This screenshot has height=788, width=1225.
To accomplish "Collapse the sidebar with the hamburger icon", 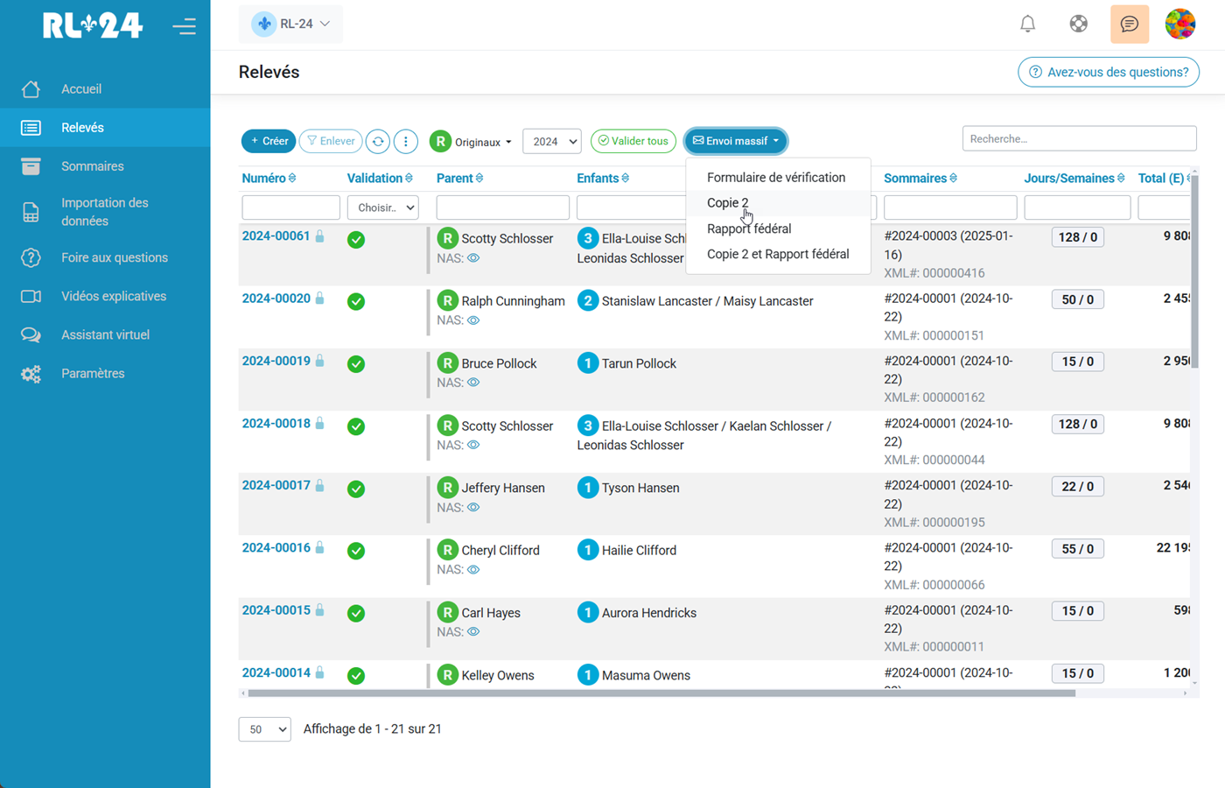I will (185, 26).
